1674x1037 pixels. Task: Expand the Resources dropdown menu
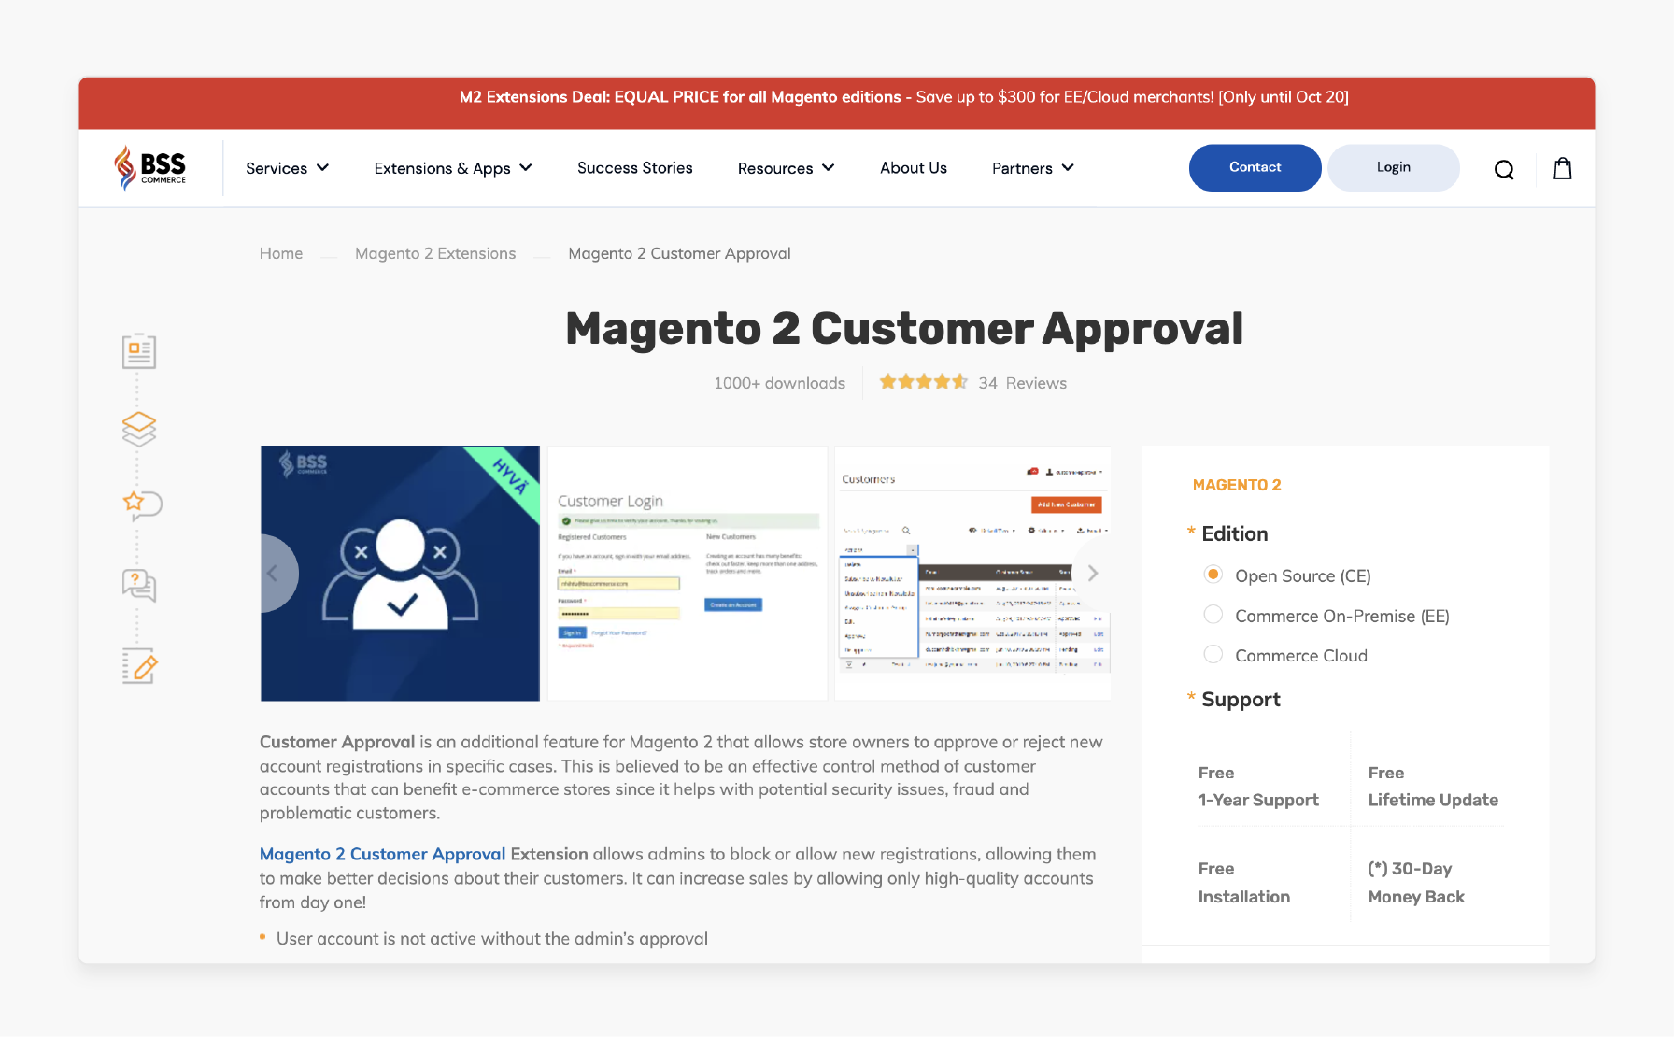point(786,168)
